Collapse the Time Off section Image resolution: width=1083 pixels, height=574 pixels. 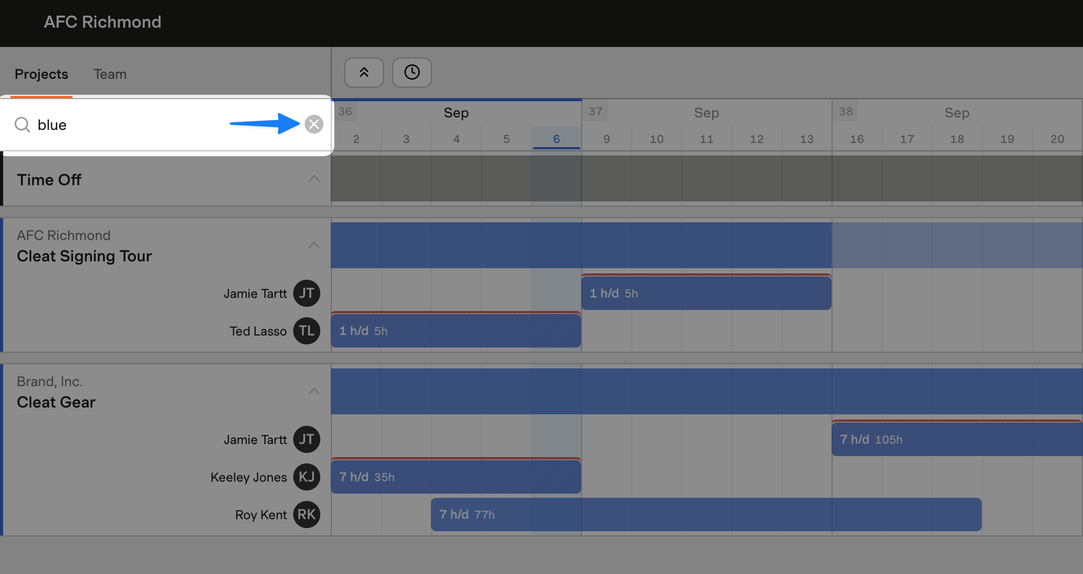(x=314, y=179)
